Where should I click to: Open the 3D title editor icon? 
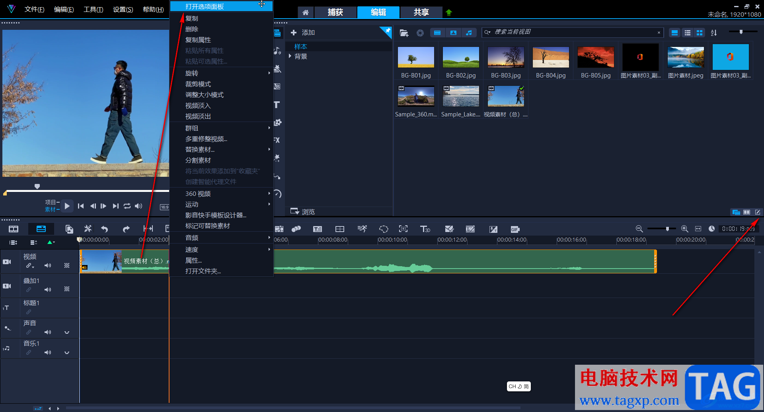pos(425,229)
